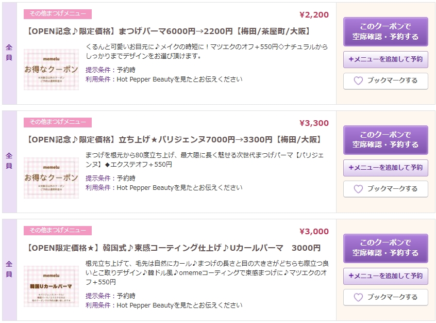This screenshot has width=436, height=323.
Task: Open the お得なクーポン thumbnail for パリジェンヌ
Action: tap(51, 178)
